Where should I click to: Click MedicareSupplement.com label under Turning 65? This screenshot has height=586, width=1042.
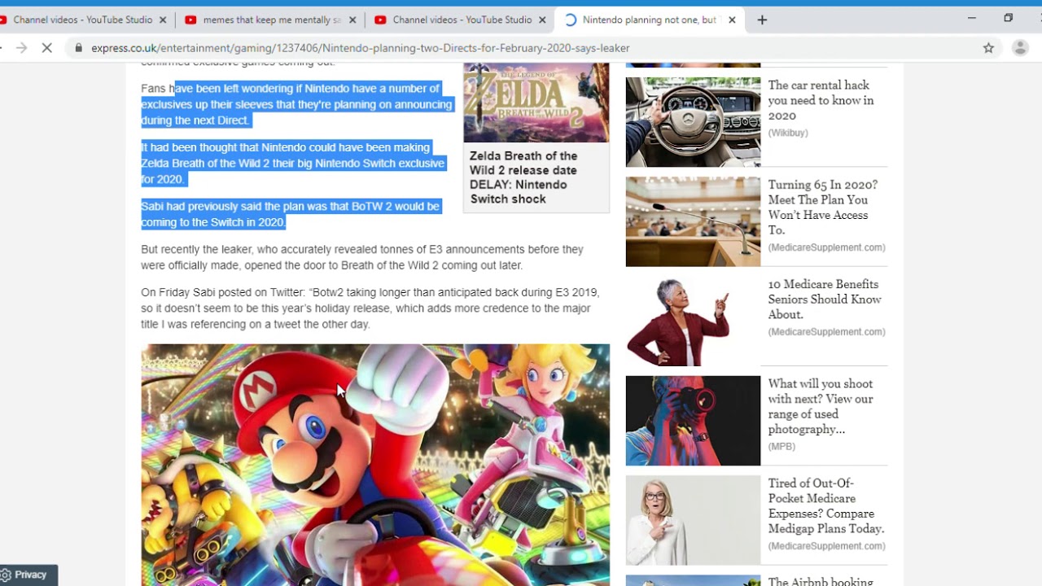(x=826, y=247)
